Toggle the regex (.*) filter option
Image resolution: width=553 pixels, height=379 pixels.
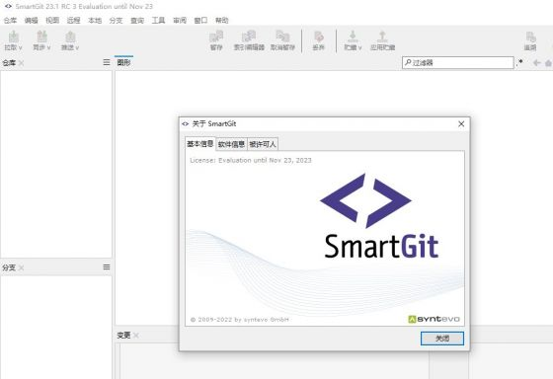pos(519,62)
